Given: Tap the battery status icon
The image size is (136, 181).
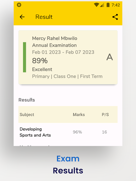Looking at the screenshot, I should 108,5.
